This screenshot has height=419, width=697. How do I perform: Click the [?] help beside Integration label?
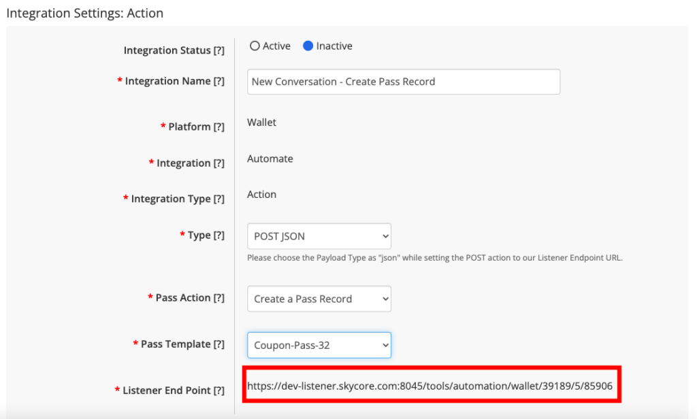click(x=218, y=163)
